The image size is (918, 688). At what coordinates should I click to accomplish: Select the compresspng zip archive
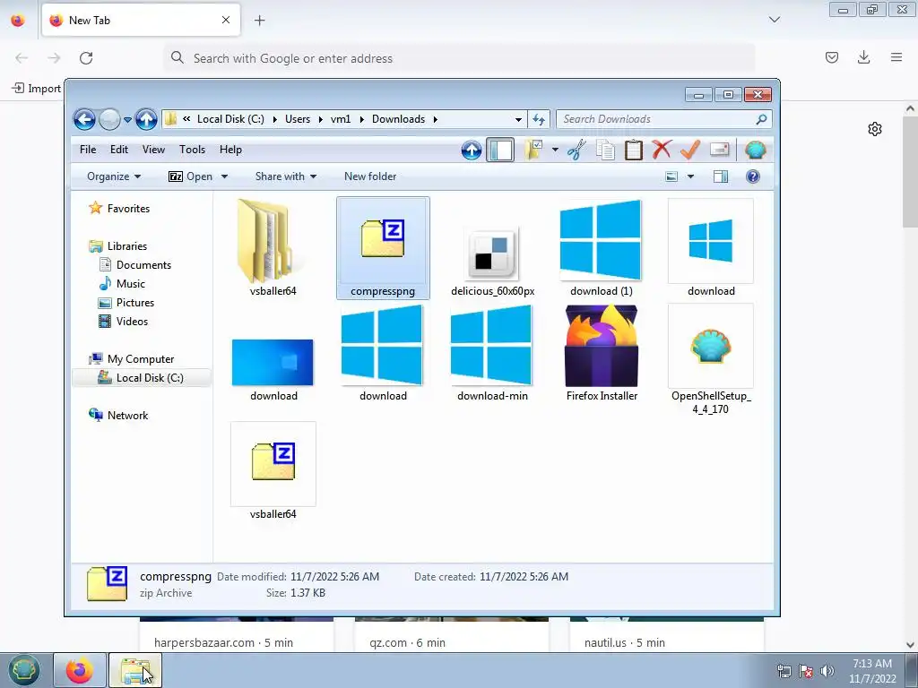point(383,248)
